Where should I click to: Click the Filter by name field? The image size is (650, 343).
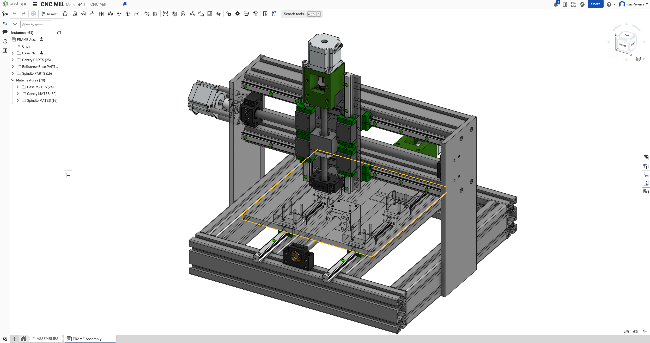coord(36,25)
